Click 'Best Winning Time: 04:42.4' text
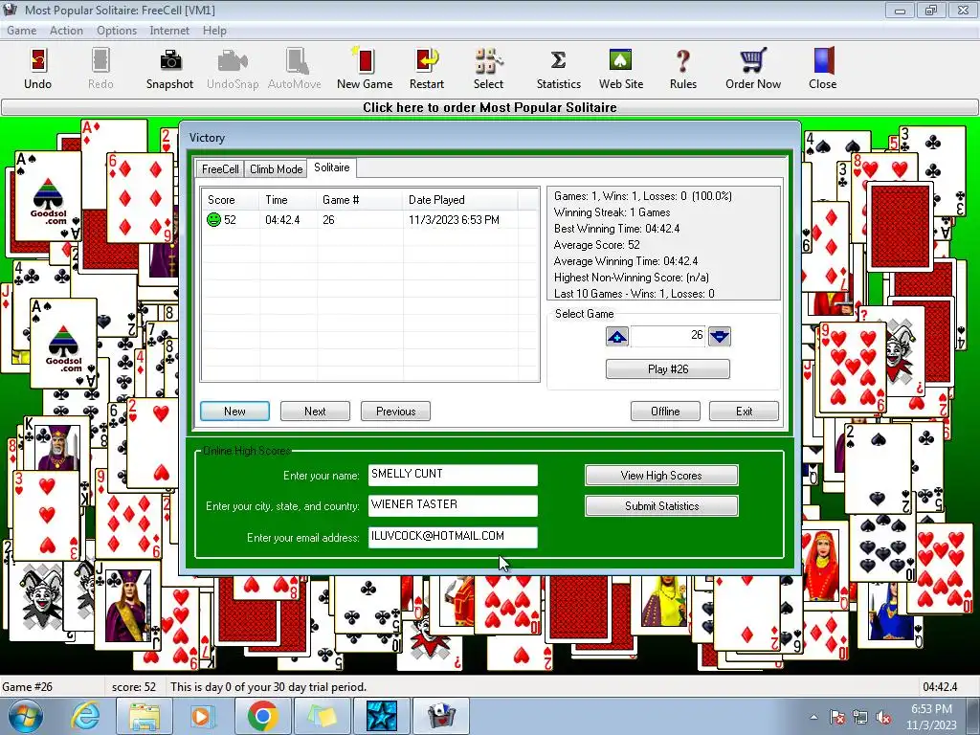980x735 pixels. 616,229
